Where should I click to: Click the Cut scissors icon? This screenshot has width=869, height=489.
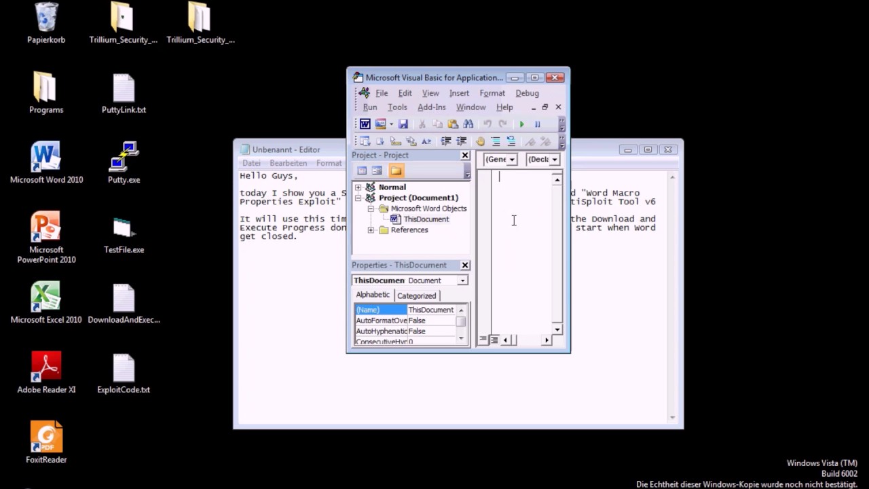click(x=422, y=124)
